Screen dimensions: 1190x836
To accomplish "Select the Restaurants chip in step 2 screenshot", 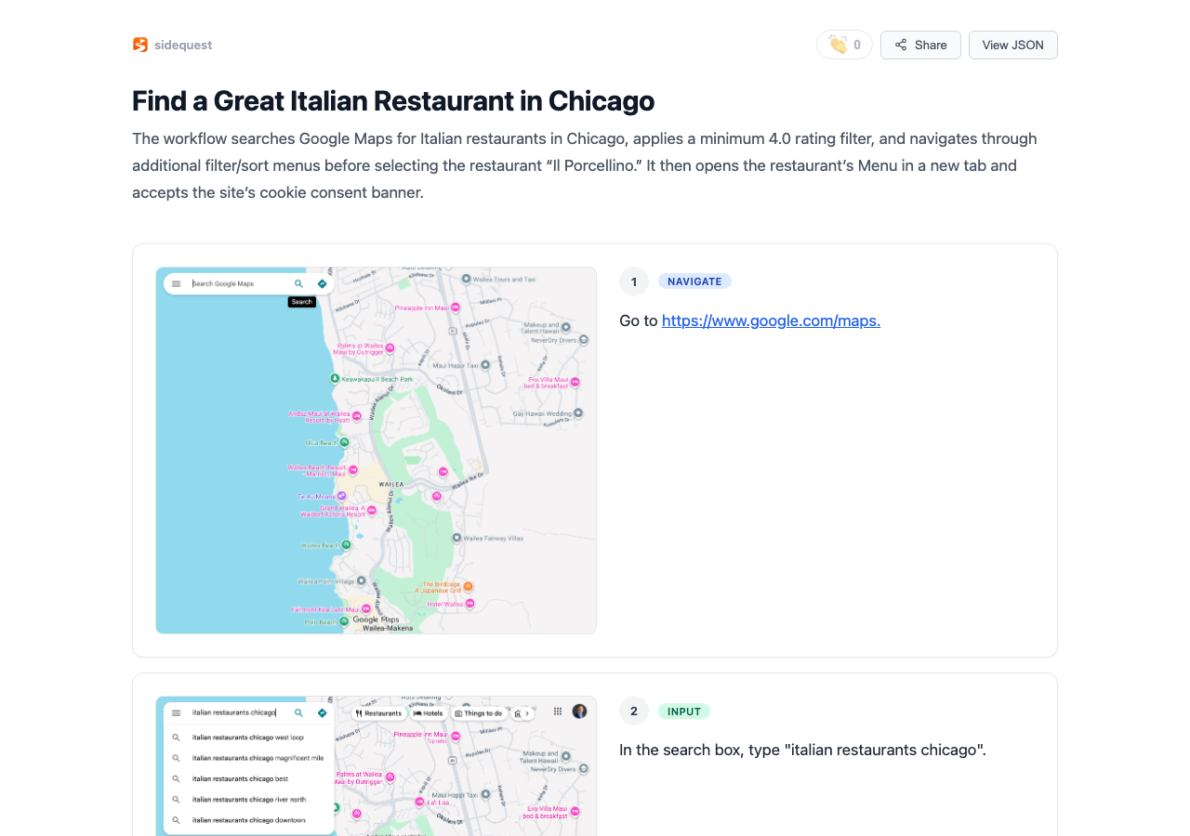I will (379, 713).
